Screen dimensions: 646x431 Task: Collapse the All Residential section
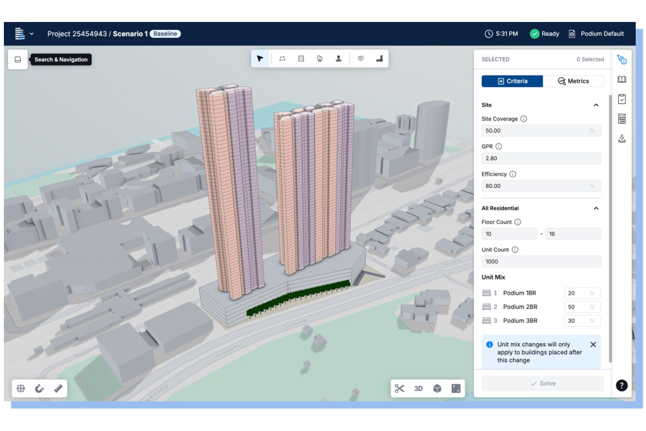[596, 208]
